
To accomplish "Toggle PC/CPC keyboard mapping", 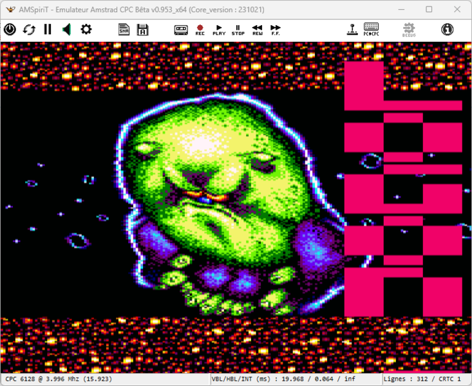I will click(x=371, y=30).
